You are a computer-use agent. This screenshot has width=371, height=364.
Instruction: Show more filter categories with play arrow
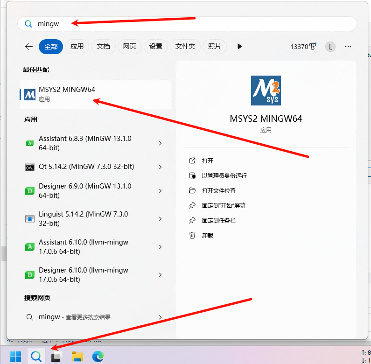point(239,46)
